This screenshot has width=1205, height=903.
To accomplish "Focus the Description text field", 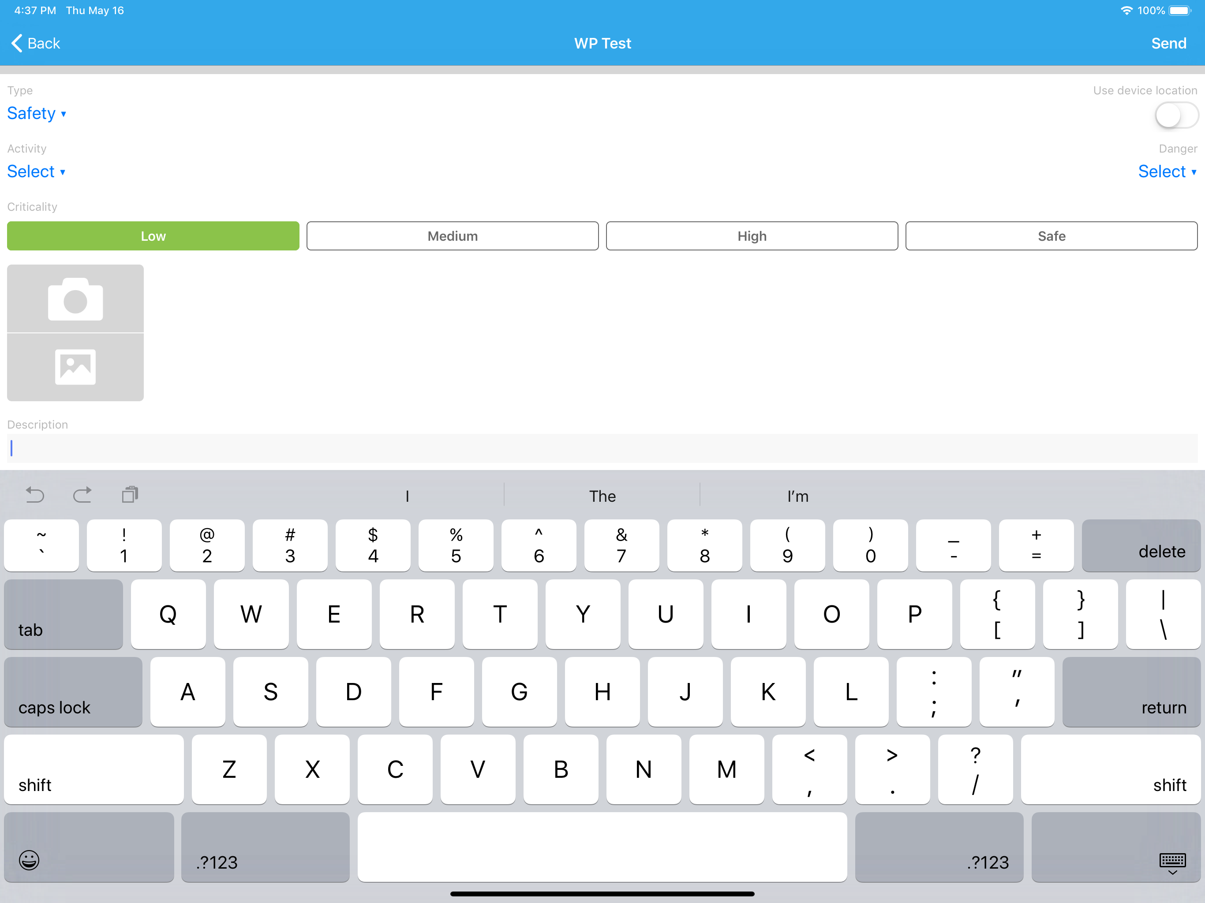I will pos(602,448).
